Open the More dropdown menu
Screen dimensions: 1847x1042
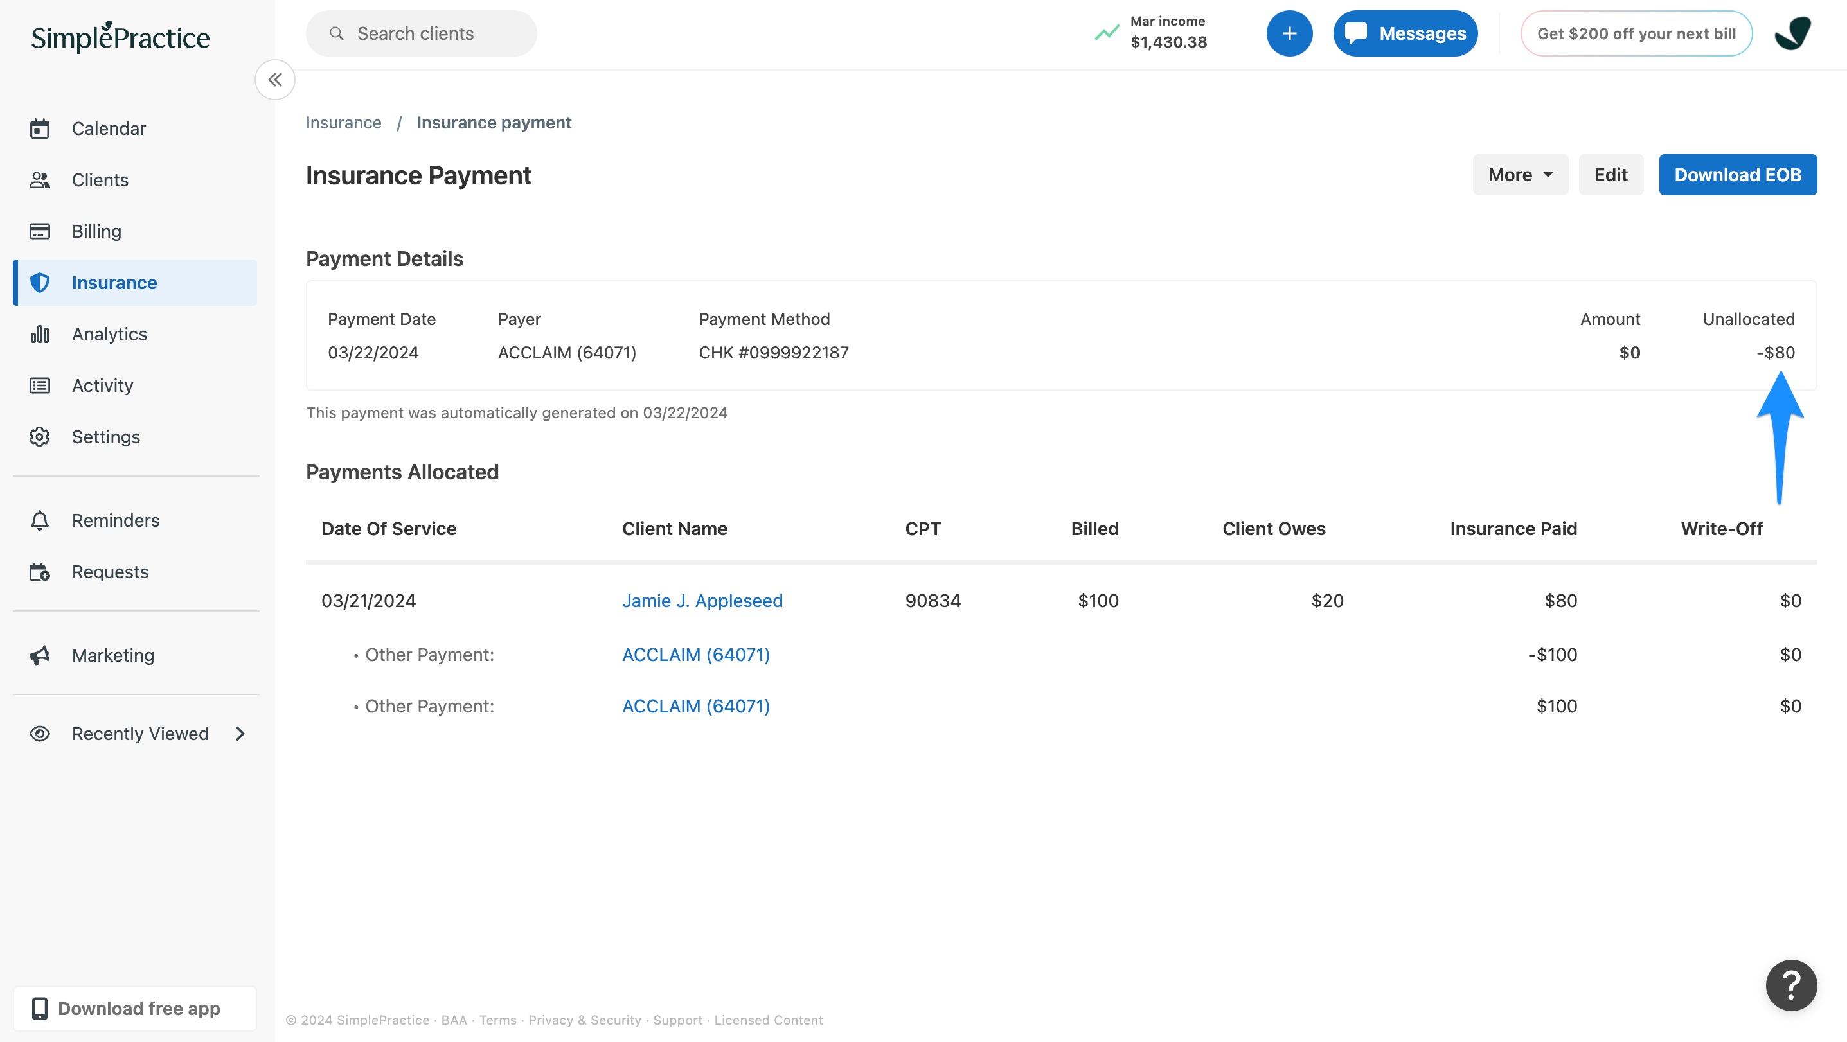click(1520, 174)
